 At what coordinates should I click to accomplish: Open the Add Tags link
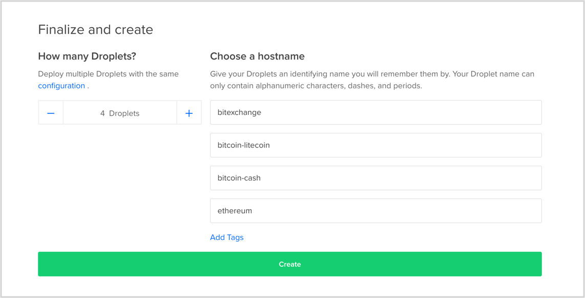coord(227,237)
